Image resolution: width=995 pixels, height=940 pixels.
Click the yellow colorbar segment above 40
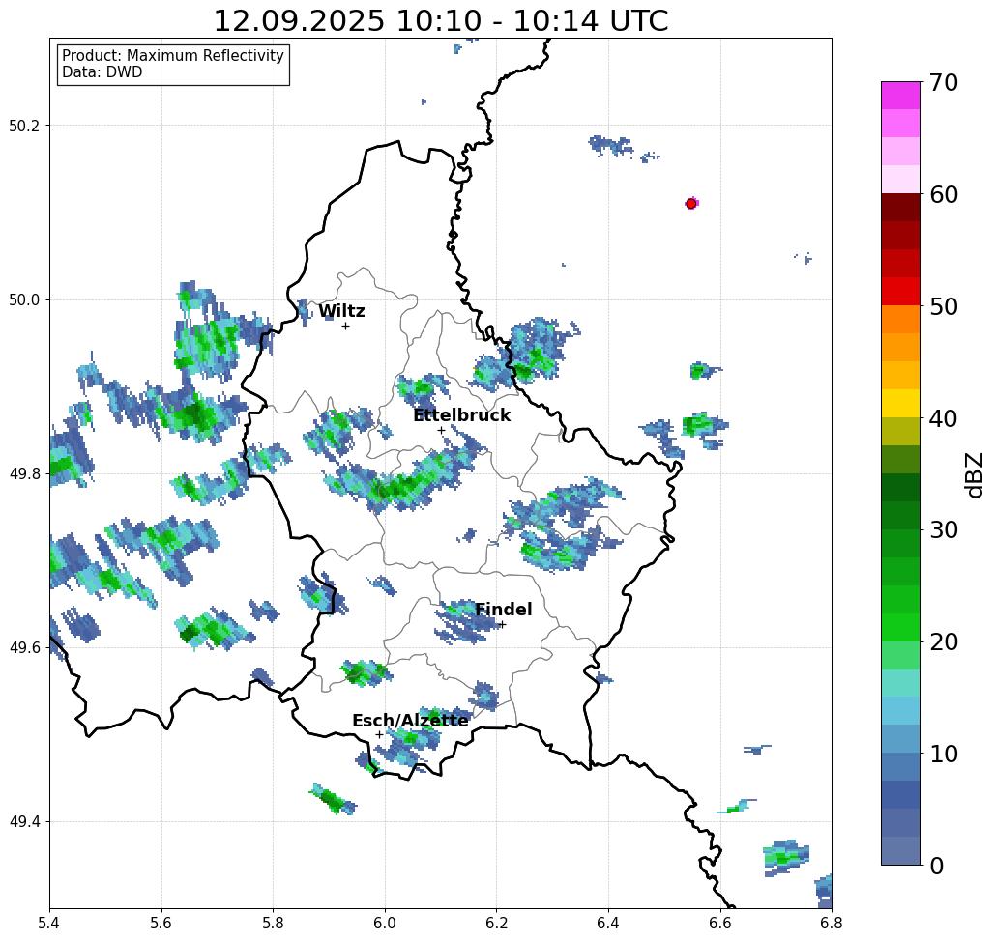pyautogui.click(x=900, y=403)
